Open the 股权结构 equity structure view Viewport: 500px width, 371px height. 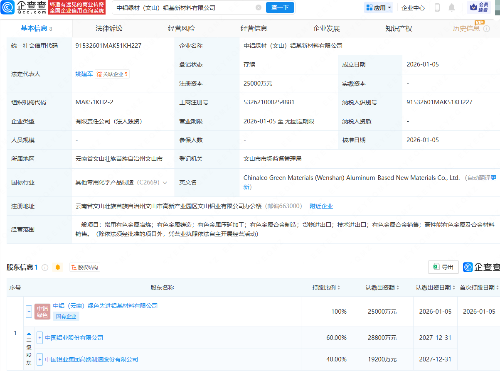click(x=85, y=267)
